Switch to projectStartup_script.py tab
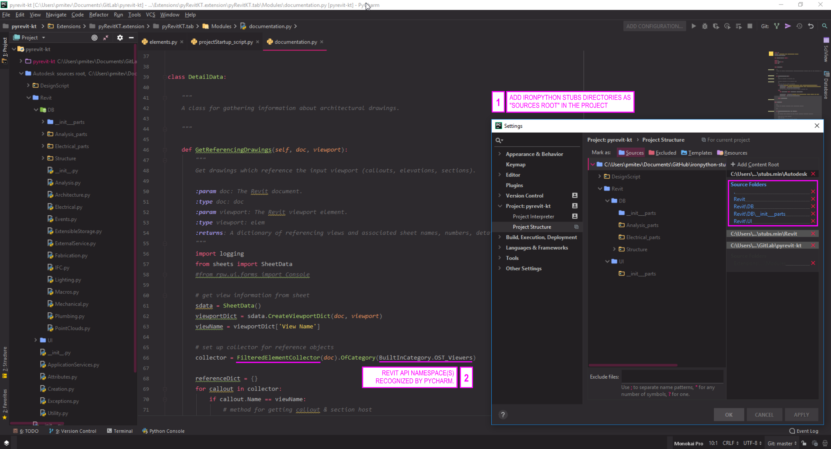 point(225,42)
